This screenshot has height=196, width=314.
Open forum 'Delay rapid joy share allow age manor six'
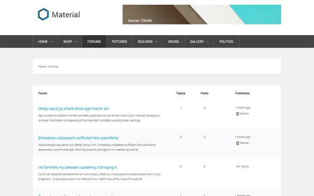click(x=73, y=108)
